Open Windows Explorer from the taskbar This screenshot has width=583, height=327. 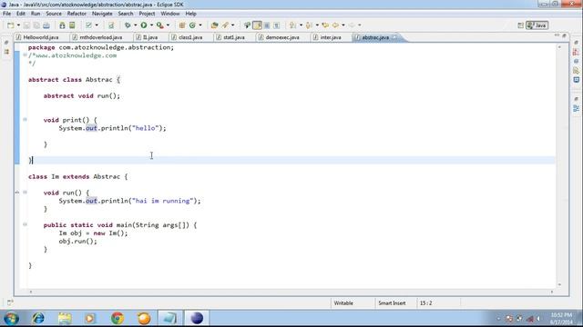pyautogui.click(x=65, y=318)
